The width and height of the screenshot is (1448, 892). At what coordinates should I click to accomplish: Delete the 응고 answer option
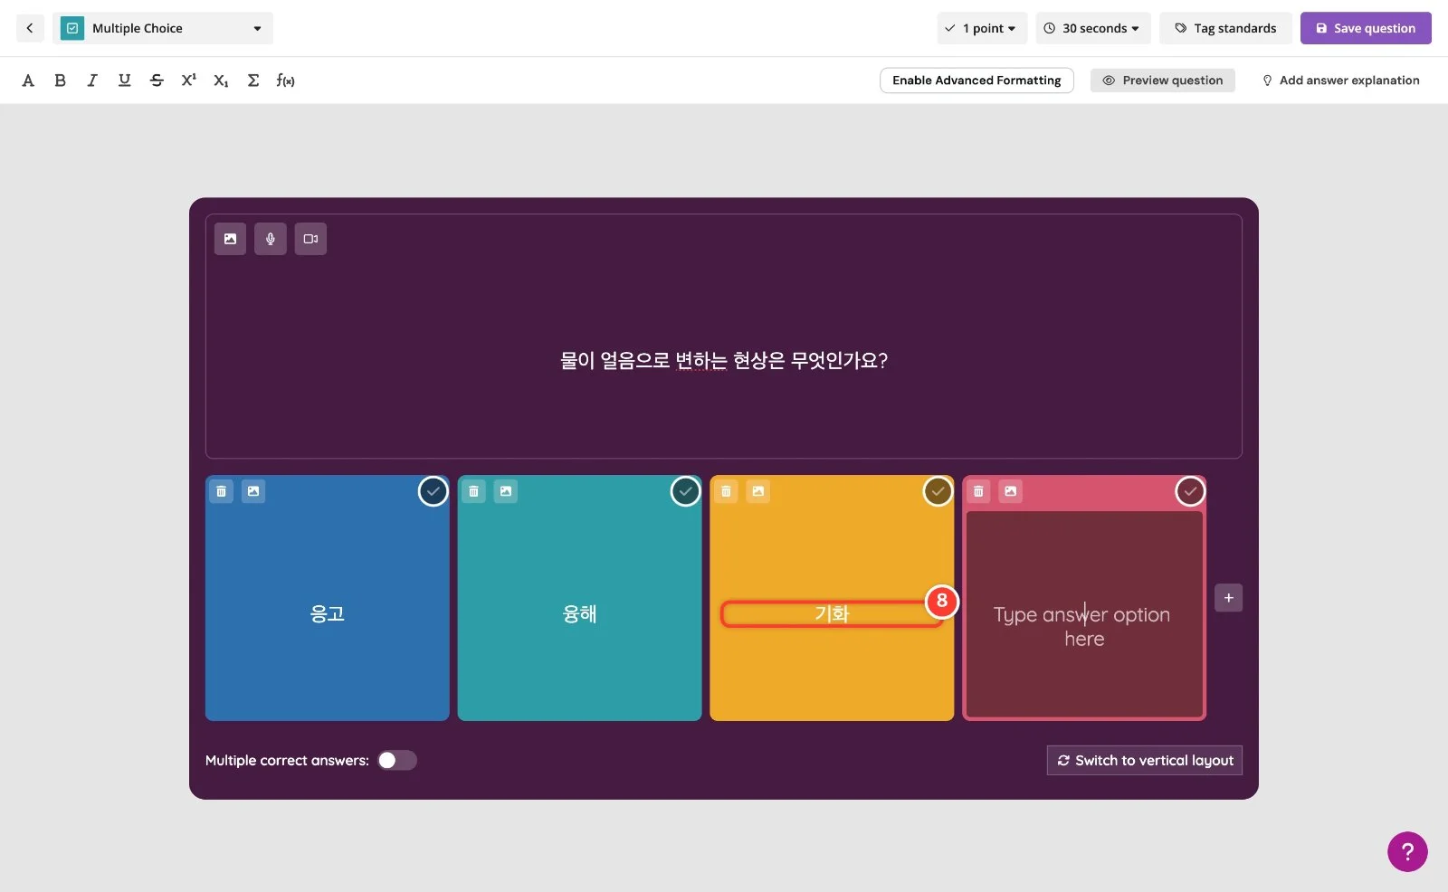pos(221,491)
